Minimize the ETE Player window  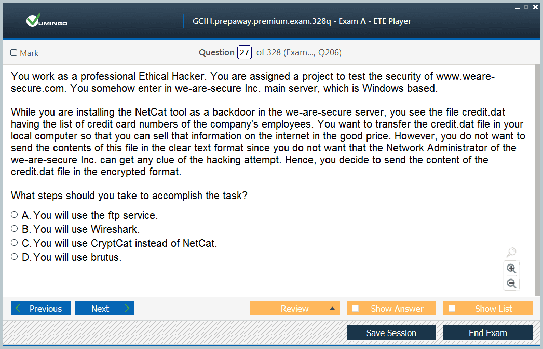point(517,7)
